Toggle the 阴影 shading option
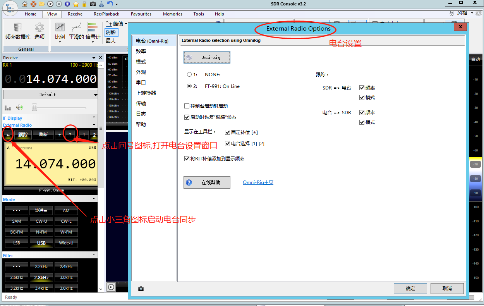This screenshot has width=484, height=306. point(111,32)
